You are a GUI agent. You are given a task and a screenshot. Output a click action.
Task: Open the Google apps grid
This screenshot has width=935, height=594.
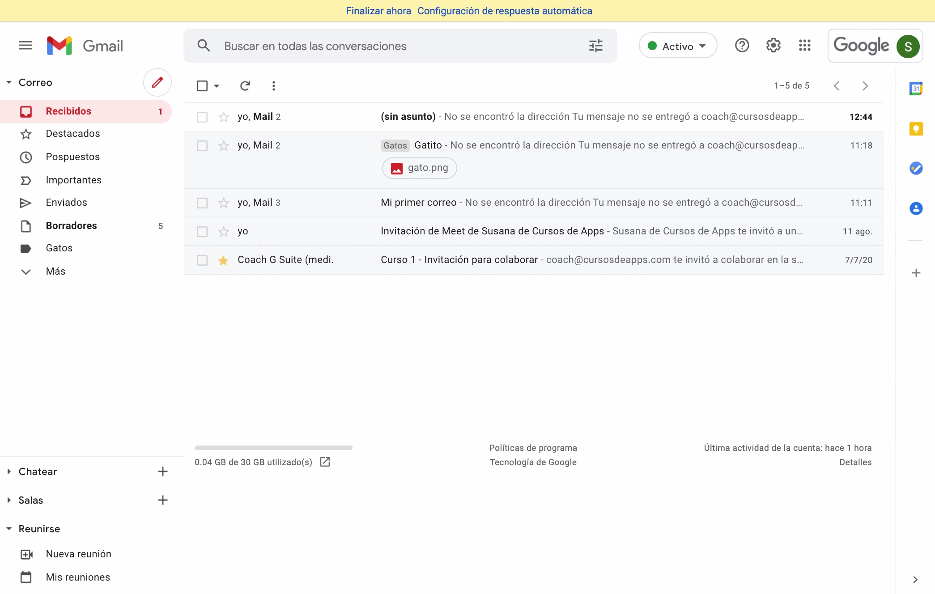pos(804,45)
